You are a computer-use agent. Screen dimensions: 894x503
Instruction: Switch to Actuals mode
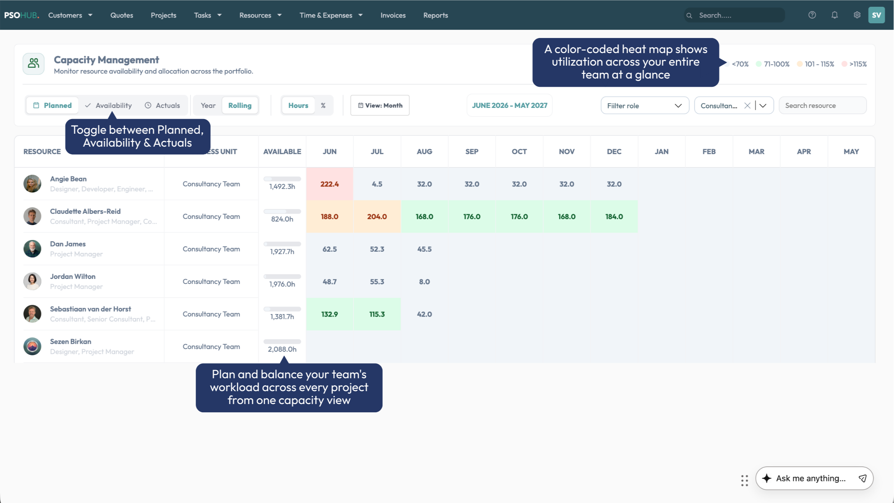pyautogui.click(x=162, y=105)
